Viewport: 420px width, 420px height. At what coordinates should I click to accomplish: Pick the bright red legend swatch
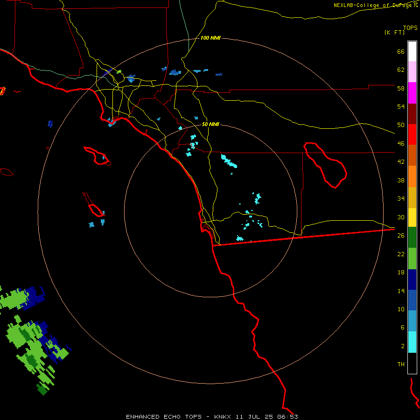(x=412, y=135)
